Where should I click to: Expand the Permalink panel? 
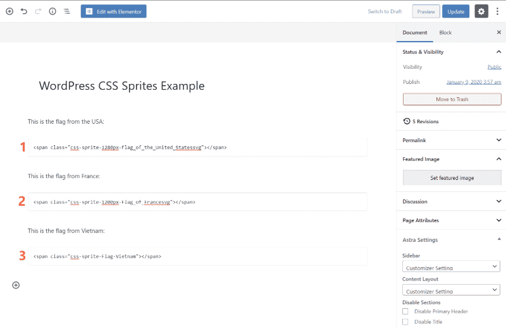452,140
